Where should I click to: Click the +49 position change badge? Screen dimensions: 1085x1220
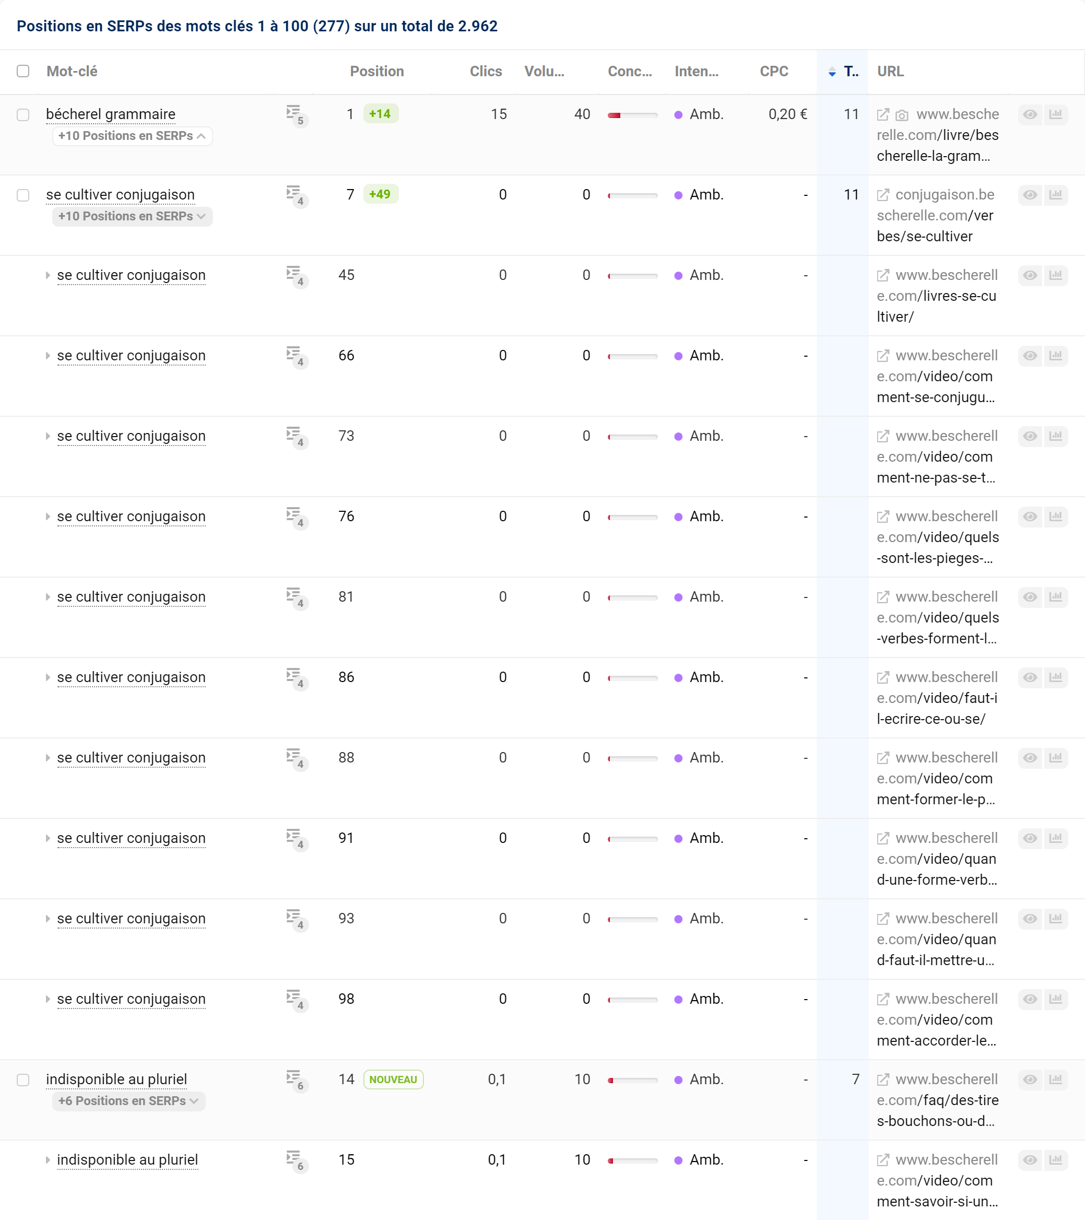(x=381, y=195)
